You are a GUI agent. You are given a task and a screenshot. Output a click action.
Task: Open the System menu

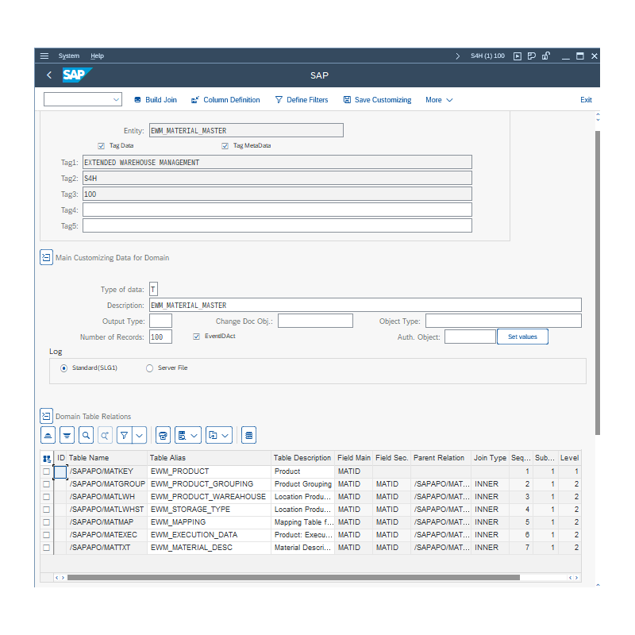(x=69, y=56)
